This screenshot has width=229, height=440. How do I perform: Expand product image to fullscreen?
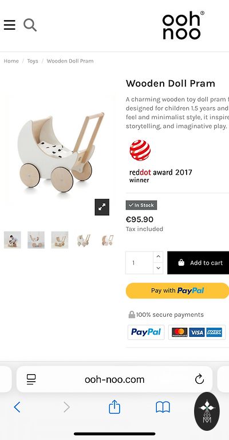point(102,207)
